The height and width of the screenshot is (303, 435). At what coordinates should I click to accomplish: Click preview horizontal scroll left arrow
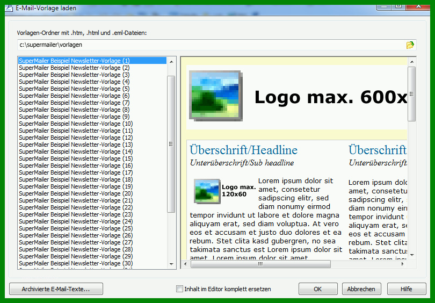click(x=185, y=264)
